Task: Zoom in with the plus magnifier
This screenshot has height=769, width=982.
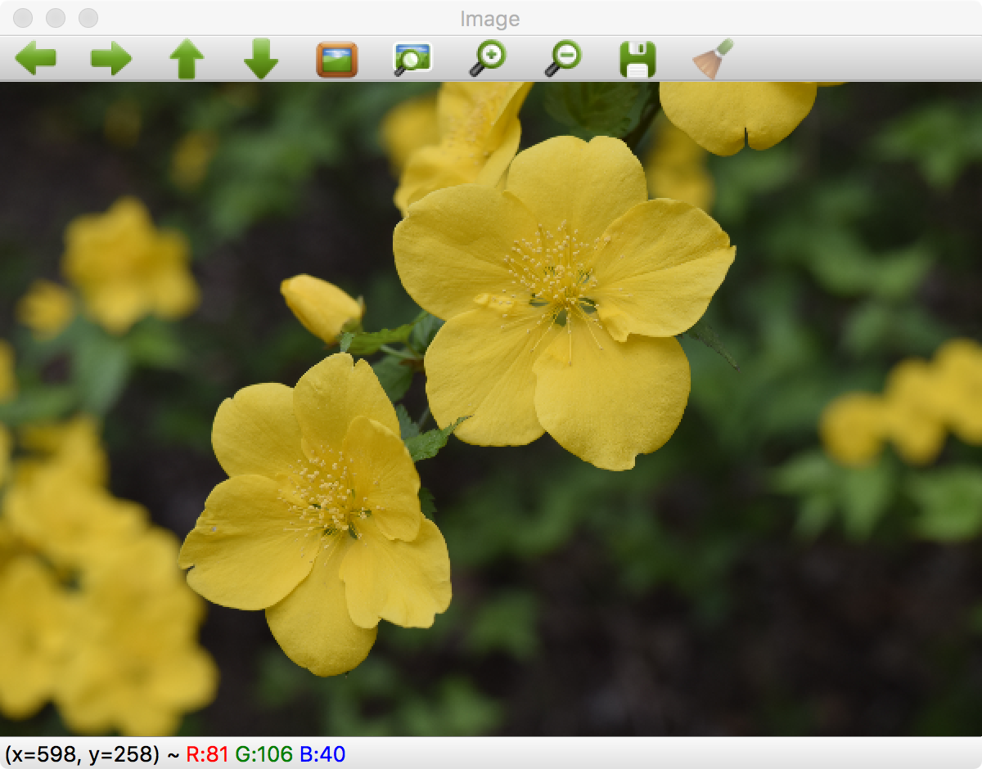Action: (488, 59)
